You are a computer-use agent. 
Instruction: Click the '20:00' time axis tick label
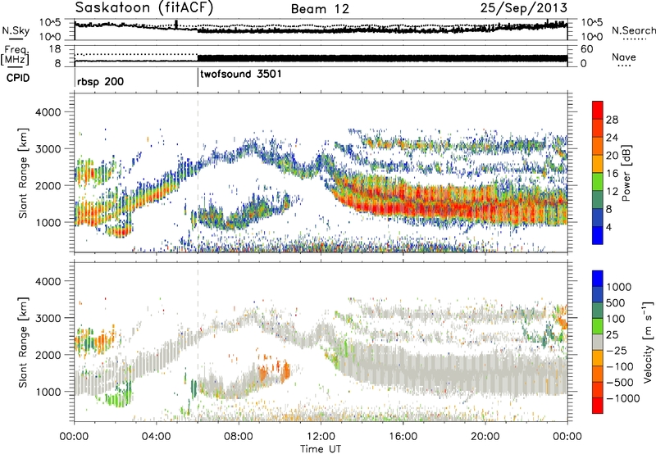pos(485,437)
